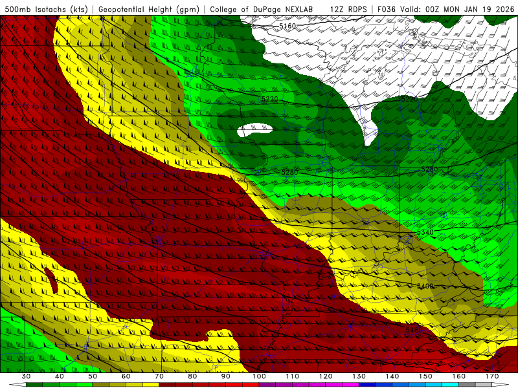This screenshot has width=518, height=388.
Task: Click the dark blue swatch right of 130
Action: coord(367,385)
